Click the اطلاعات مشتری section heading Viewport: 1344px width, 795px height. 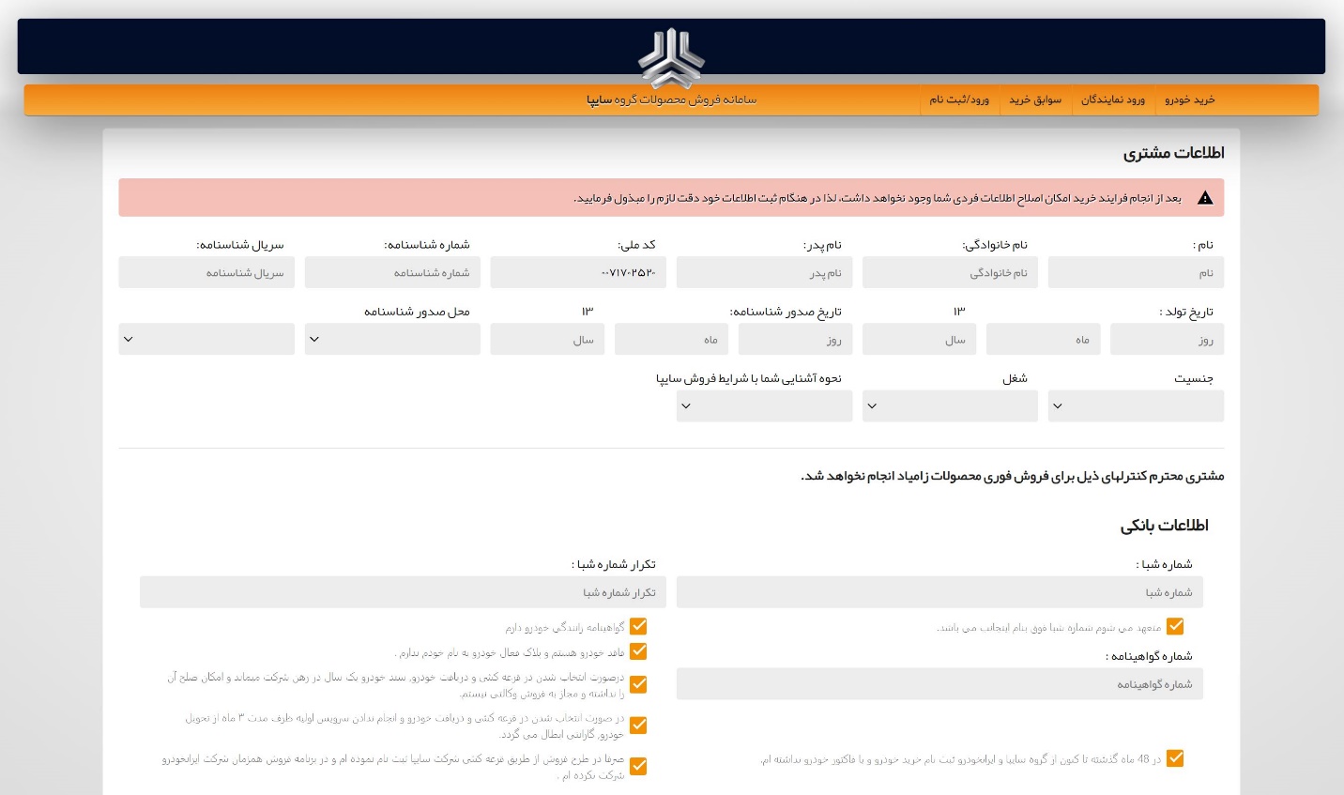pos(1173,153)
